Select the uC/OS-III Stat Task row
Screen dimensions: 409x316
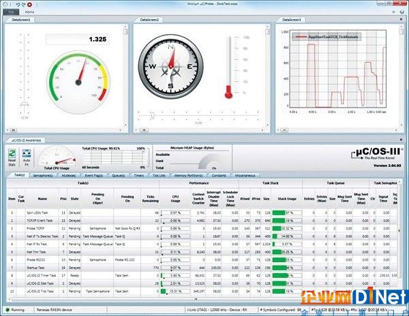(202, 283)
